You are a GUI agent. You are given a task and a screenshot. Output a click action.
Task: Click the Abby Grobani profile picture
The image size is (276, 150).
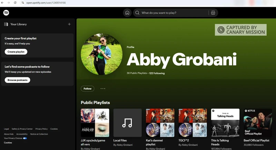pos(101,54)
